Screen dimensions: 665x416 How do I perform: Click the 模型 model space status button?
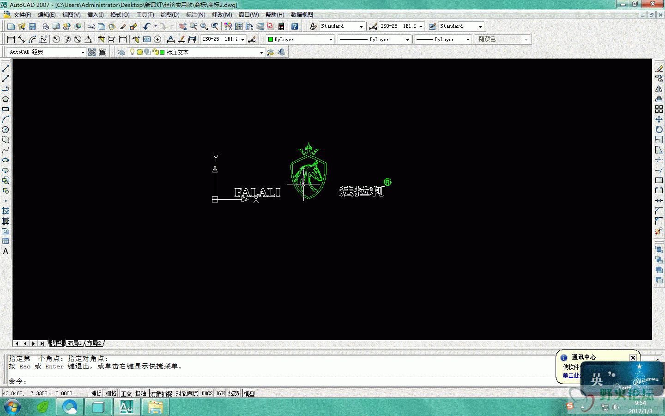[x=249, y=393]
